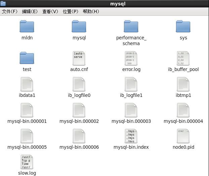209x176 pixels.
Task: Select the slow.log file icon
Action: [x=27, y=162]
